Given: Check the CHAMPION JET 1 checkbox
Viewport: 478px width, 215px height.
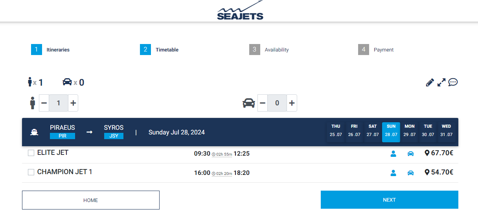Looking at the screenshot, I should [31, 173].
